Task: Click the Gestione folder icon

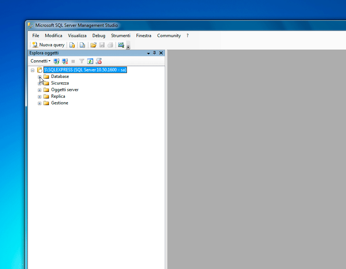Action: point(46,103)
